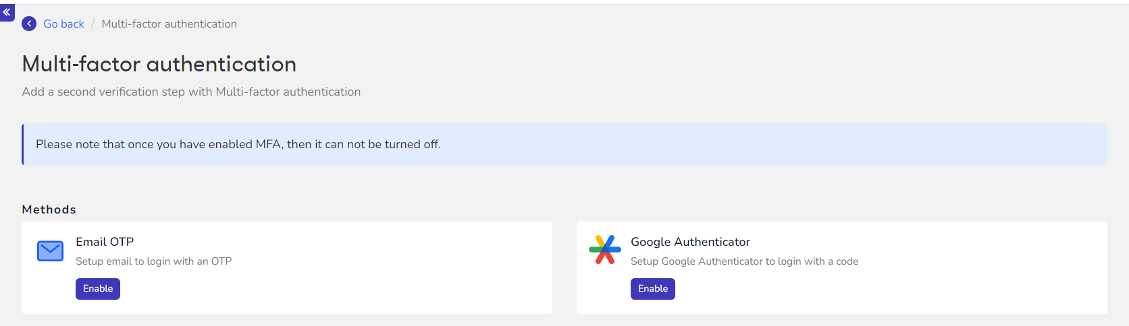The width and height of the screenshot is (1129, 326).
Task: Select the Google Authenticator method title
Action: 690,242
